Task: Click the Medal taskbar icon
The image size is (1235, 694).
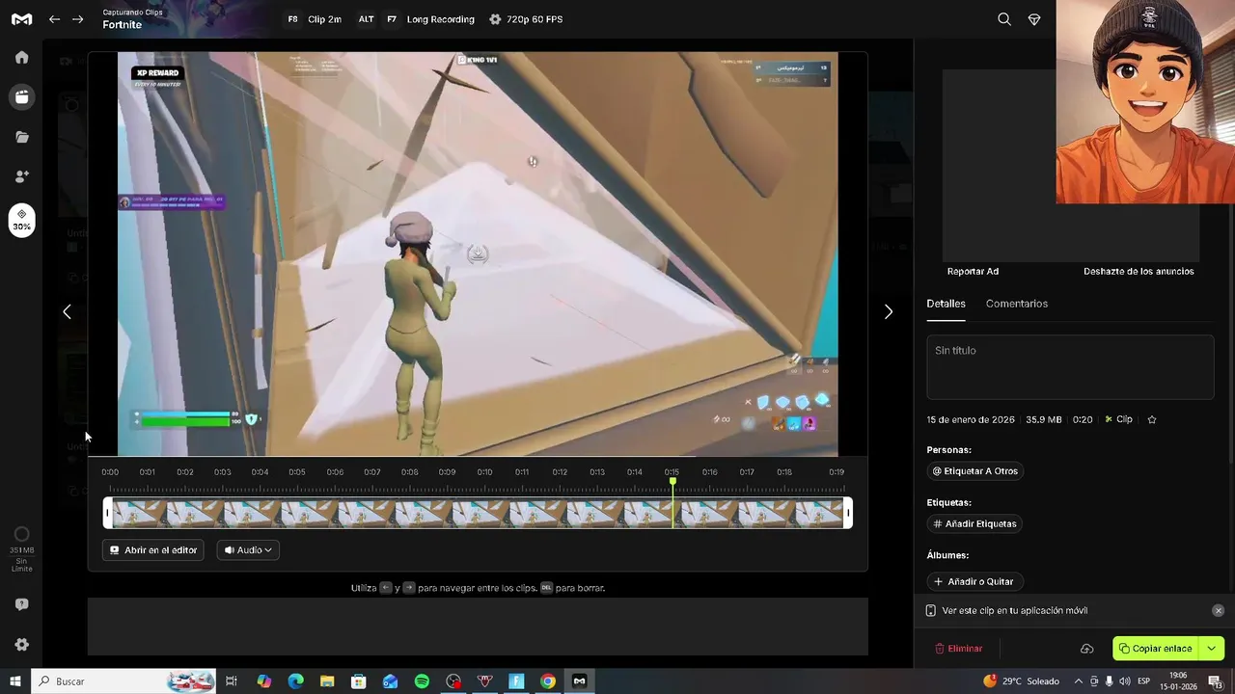Action: coord(579,681)
